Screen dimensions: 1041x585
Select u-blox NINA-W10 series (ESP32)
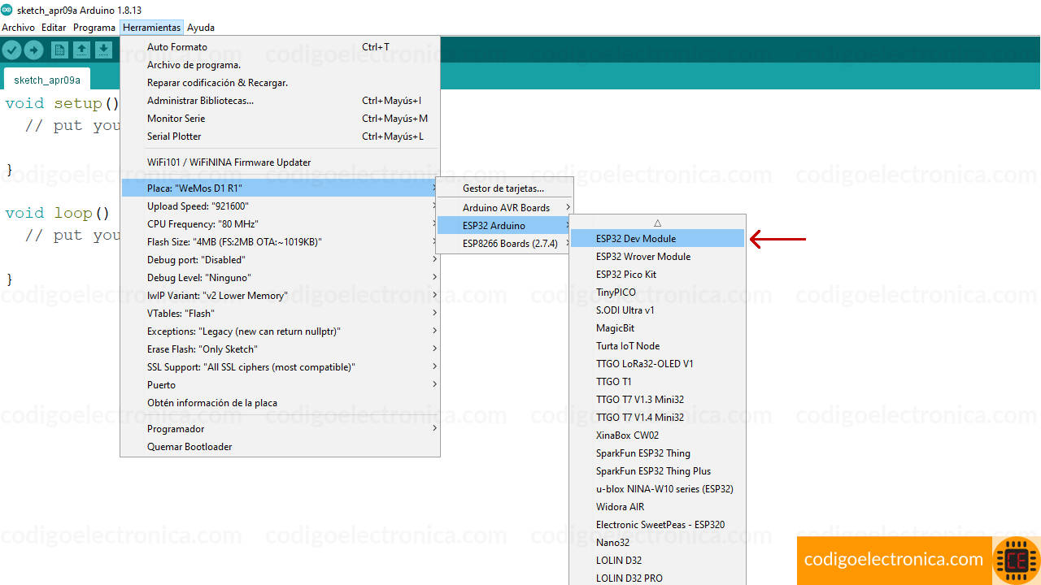(x=657, y=489)
